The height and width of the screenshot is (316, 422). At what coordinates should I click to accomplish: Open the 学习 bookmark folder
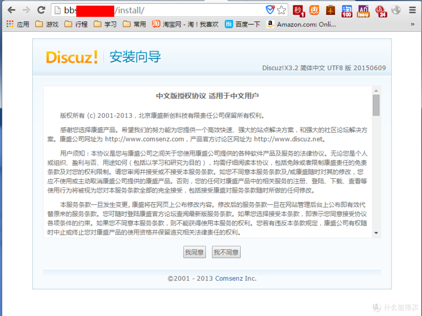pyautogui.click(x=105, y=24)
